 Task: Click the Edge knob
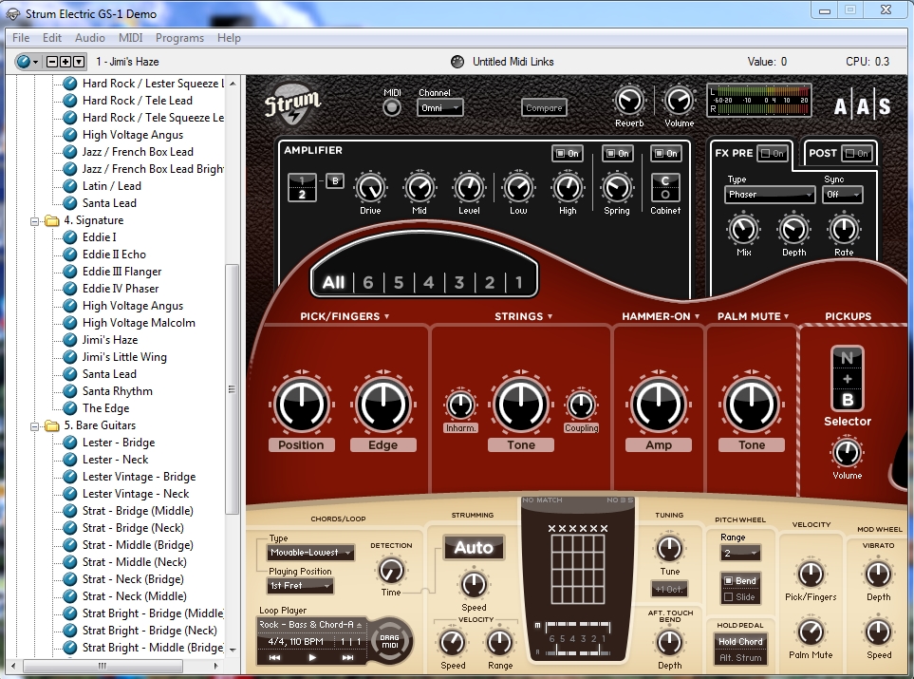click(383, 405)
